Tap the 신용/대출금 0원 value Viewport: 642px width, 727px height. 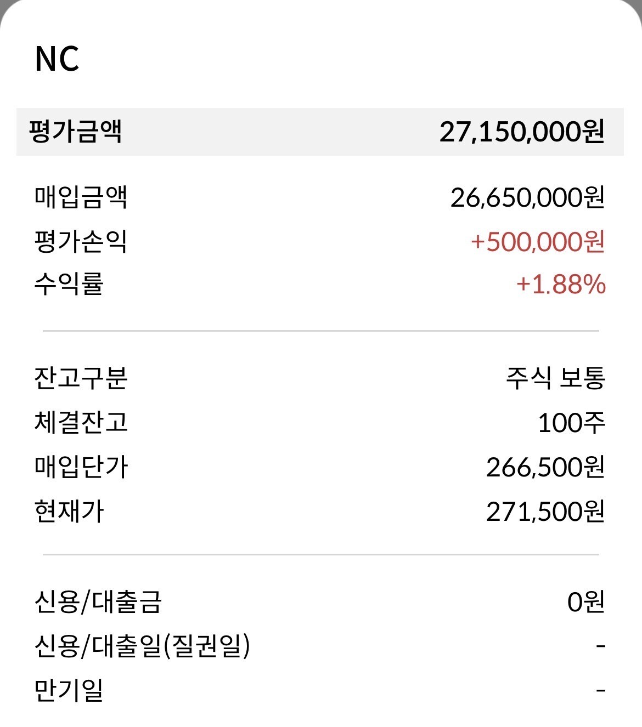coord(585,602)
